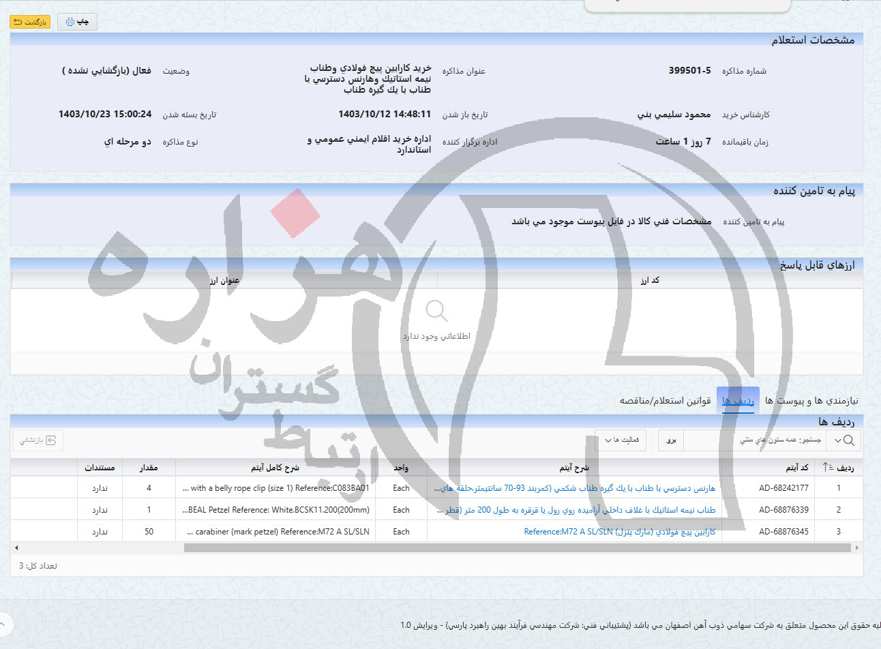Open the هارنس دسترسي item link in row 1
Viewport: 881px width, 649px height.
pos(575,488)
